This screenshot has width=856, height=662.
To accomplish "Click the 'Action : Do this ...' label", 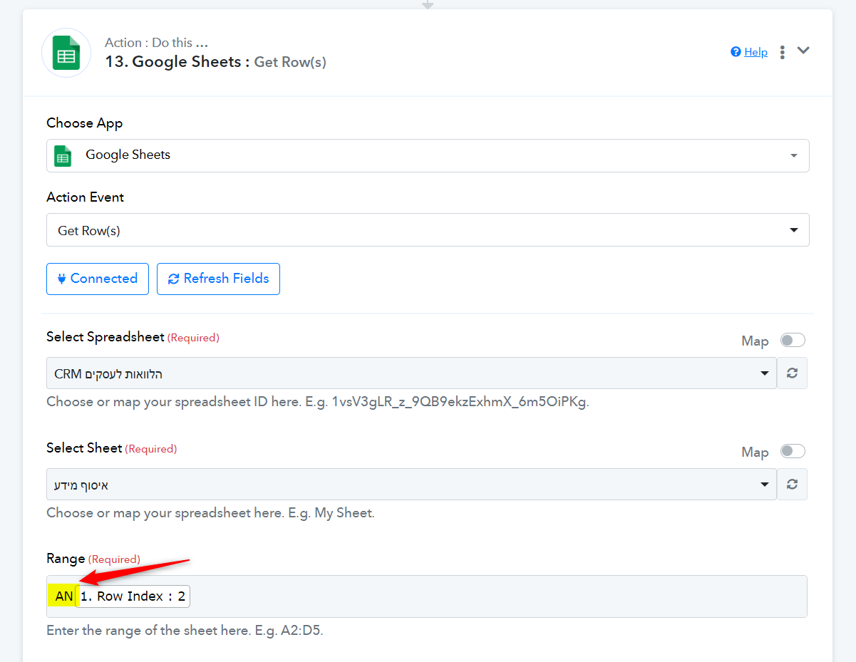I will click(156, 43).
